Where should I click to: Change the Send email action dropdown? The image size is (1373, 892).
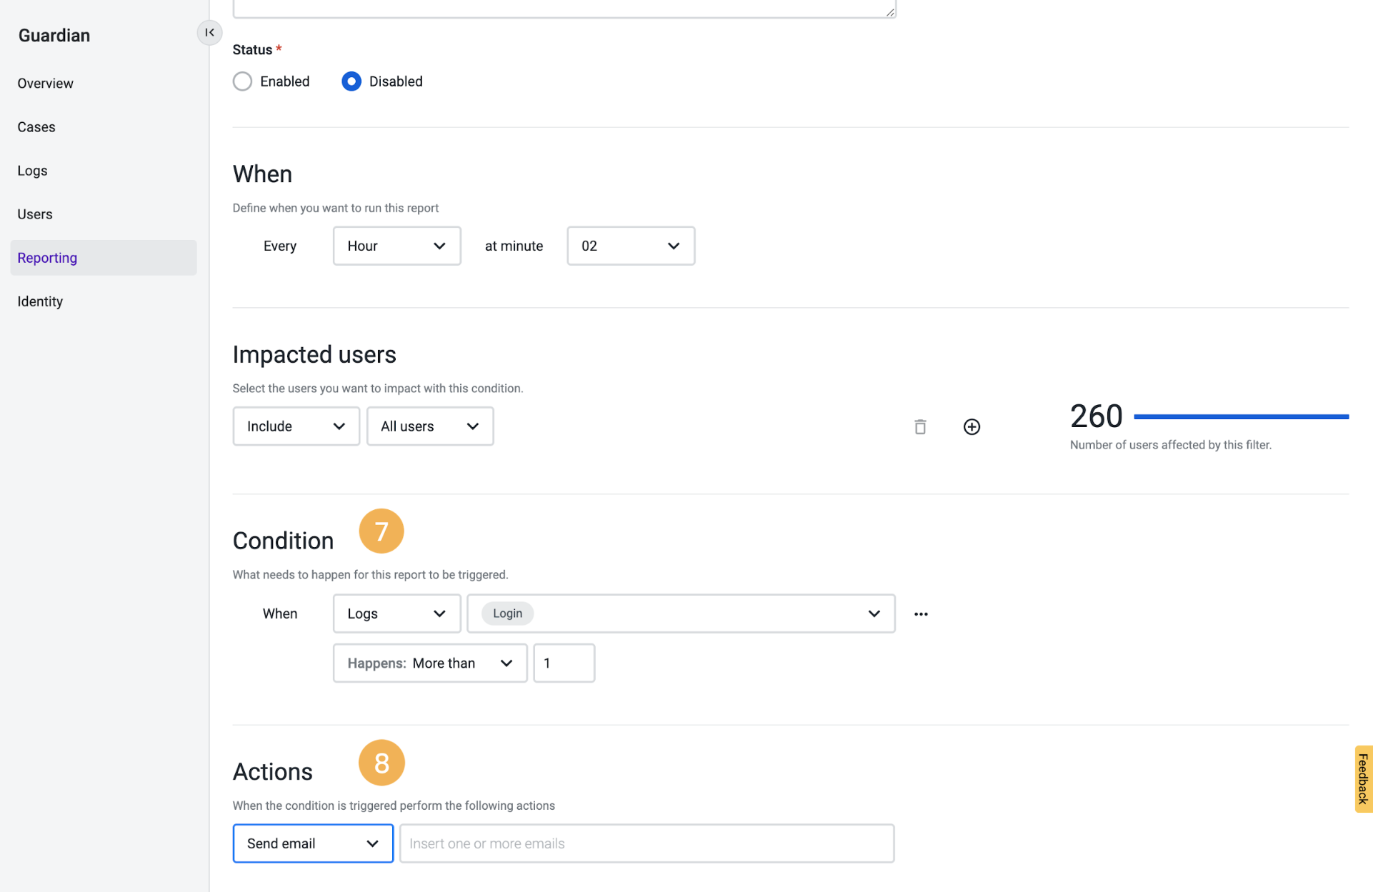coord(312,843)
